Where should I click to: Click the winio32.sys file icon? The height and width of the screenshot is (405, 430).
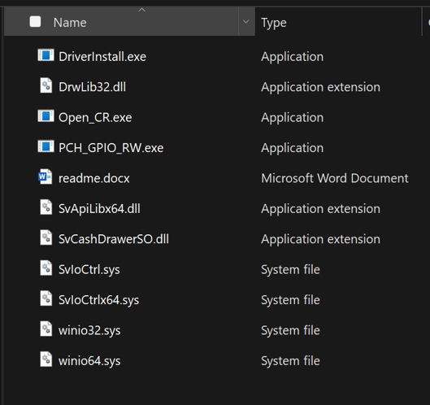(46, 329)
